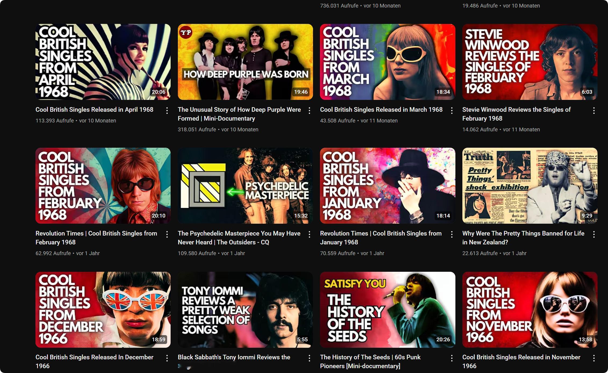608x373 pixels.
Task: Open options for Tony Iommi Reviews video
Action: tap(309, 358)
